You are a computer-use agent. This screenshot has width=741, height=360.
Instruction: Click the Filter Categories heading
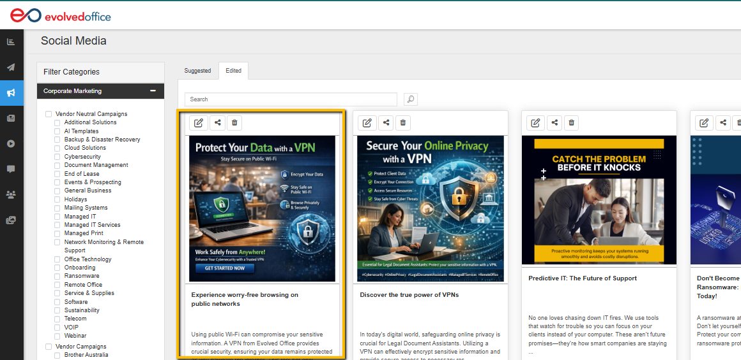72,72
